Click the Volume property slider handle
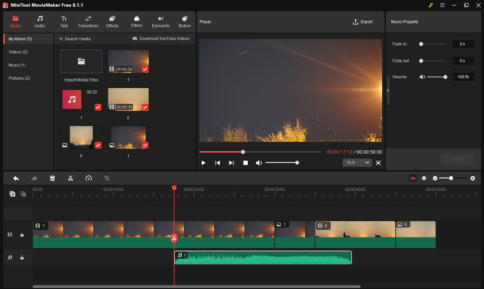The width and height of the screenshot is (484, 289). coord(445,77)
